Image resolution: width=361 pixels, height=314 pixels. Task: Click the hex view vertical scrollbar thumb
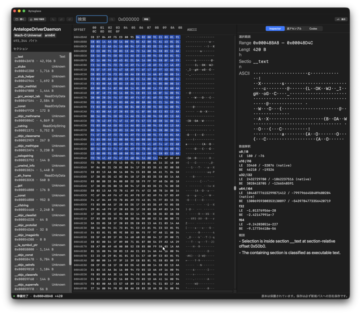(x=235, y=188)
